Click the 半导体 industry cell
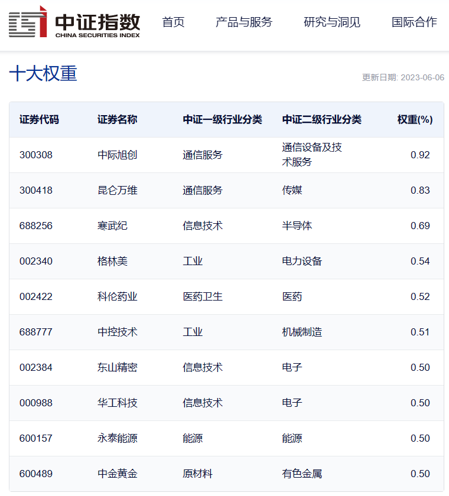This screenshot has height=496, width=449. point(297,226)
